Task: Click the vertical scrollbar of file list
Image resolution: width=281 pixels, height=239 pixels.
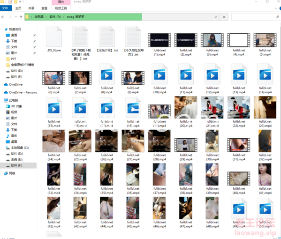Action: [x=280, y=125]
